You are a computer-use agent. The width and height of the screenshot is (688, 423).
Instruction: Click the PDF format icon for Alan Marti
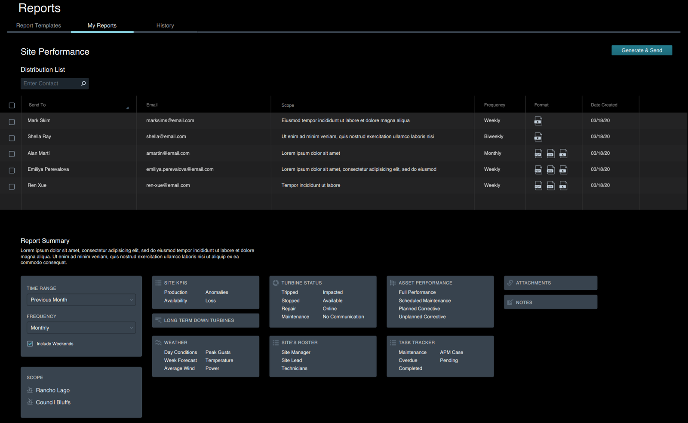[x=538, y=153]
